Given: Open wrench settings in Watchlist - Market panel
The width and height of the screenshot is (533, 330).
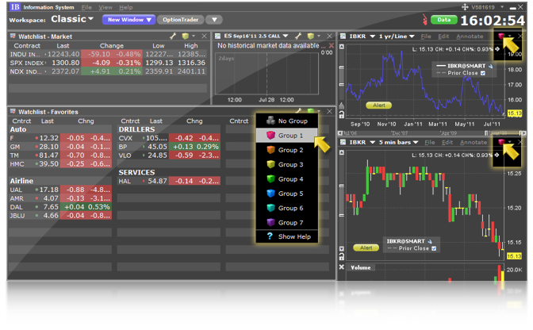Looking at the screenshot, I should [173, 36].
